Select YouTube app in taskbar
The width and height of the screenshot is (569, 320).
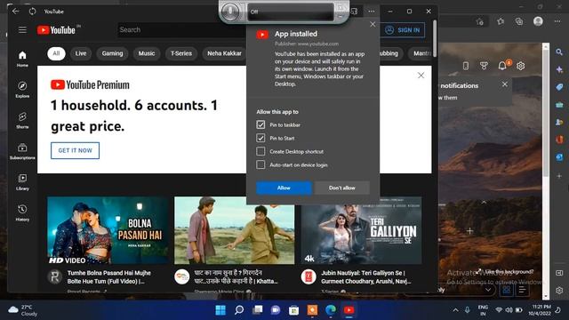click(349, 310)
